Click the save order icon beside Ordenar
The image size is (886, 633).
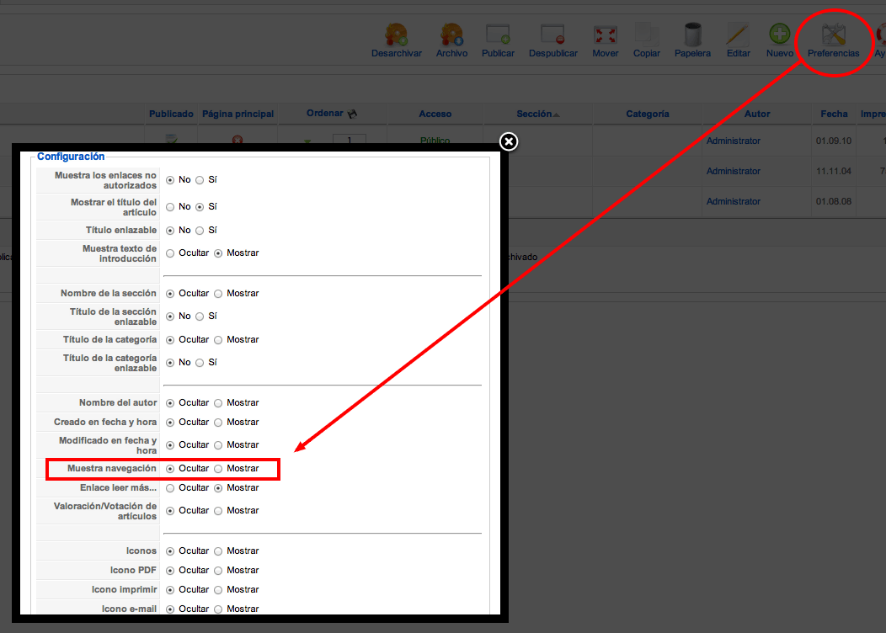coord(353,114)
